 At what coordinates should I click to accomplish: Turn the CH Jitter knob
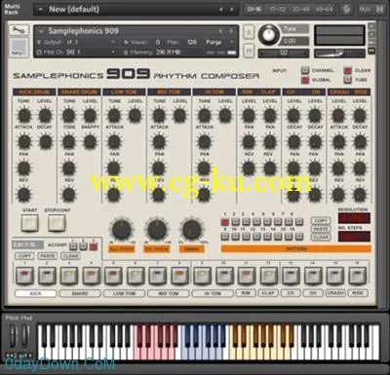[x=157, y=230]
